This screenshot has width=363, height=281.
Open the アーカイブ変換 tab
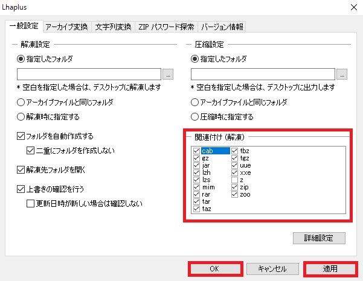coord(67,27)
